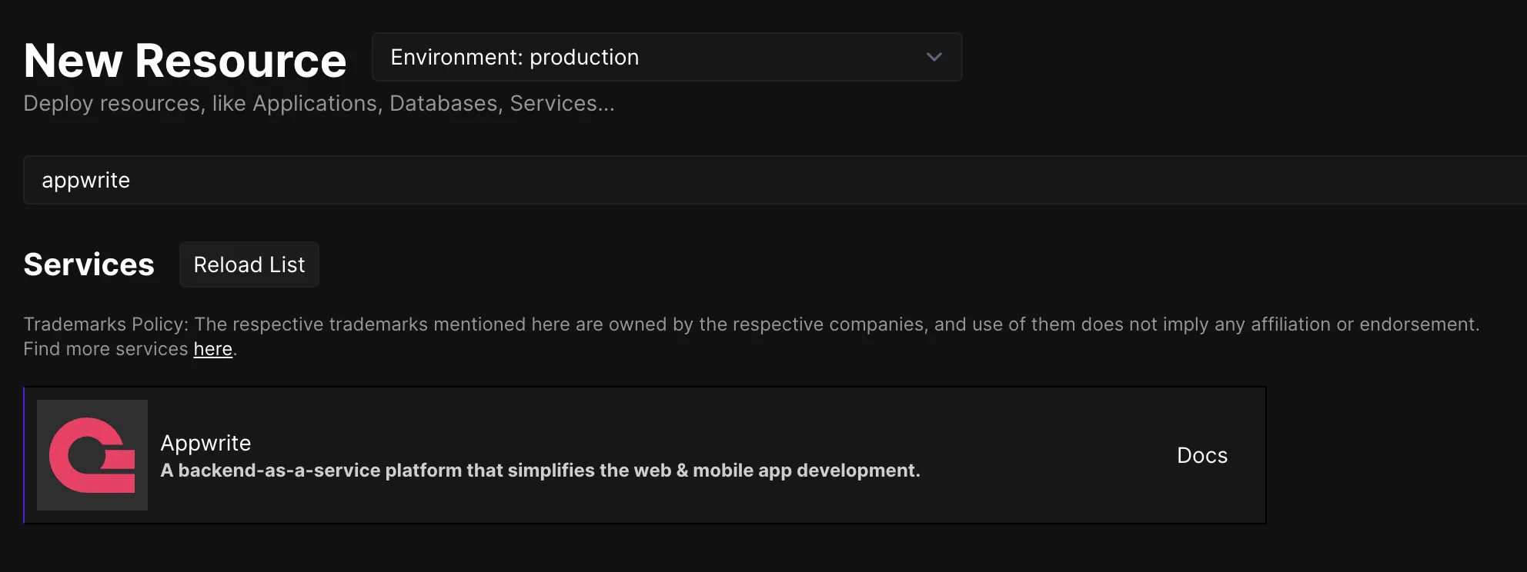Click the 'Deploy resources, like Applications' subtitle
This screenshot has width=1527, height=572.
[319, 104]
